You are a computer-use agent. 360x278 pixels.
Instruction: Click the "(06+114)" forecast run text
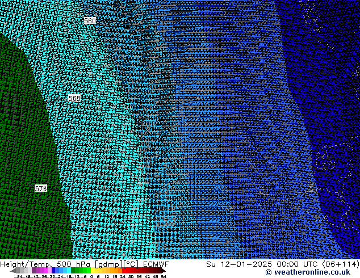[341, 264]
